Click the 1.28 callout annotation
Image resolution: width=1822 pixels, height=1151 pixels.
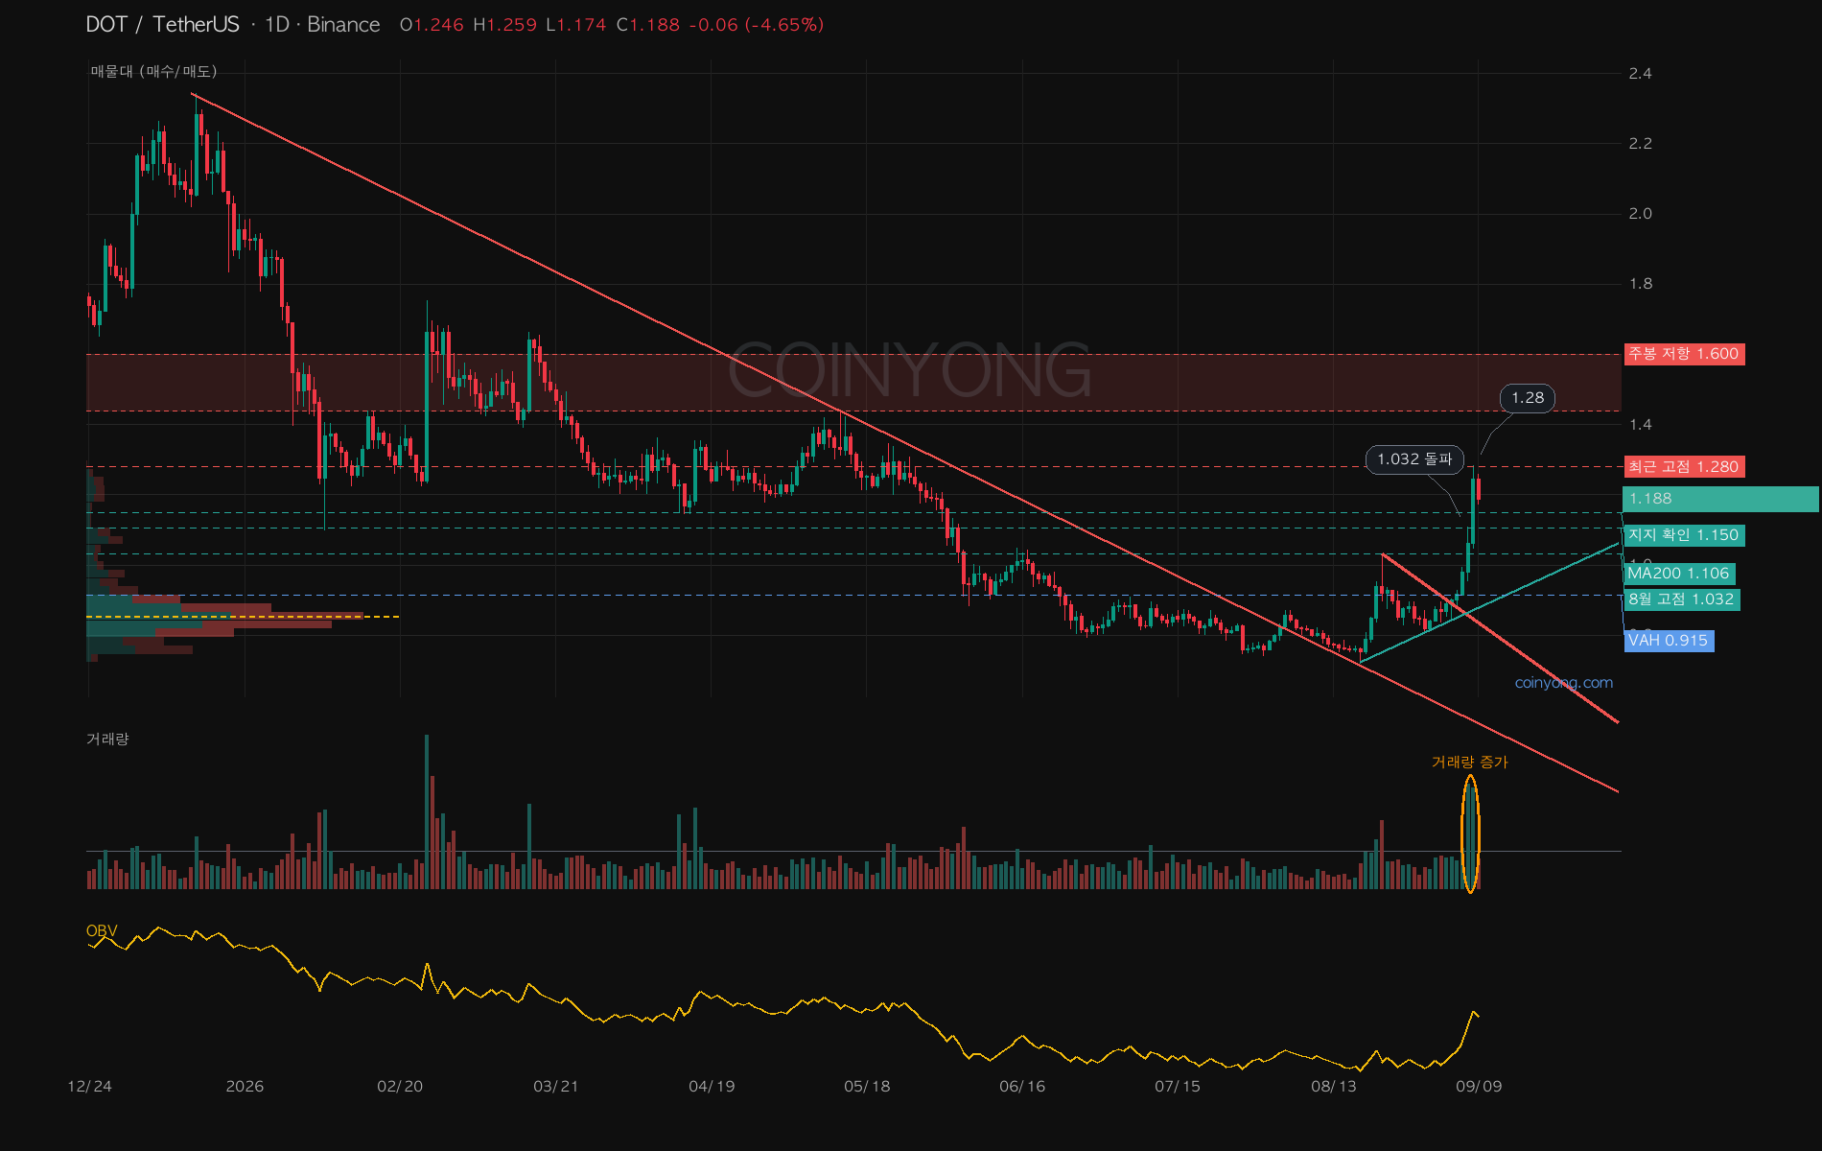pyautogui.click(x=1528, y=398)
